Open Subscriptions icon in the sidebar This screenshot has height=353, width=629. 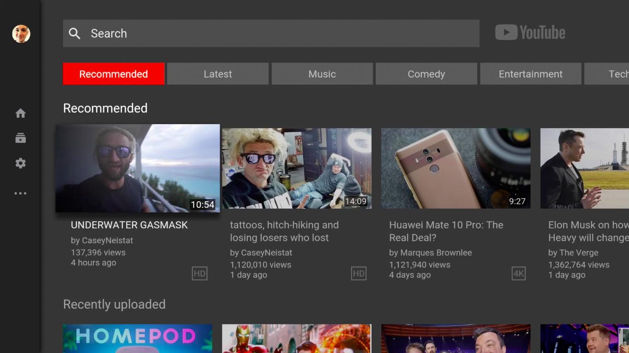pyautogui.click(x=20, y=138)
